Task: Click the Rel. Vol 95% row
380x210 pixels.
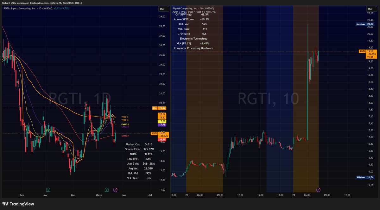Action: (139, 173)
